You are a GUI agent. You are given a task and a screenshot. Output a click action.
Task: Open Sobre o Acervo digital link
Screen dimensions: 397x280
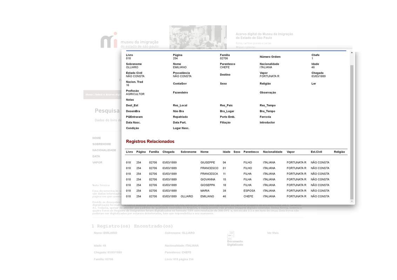coord(108,95)
